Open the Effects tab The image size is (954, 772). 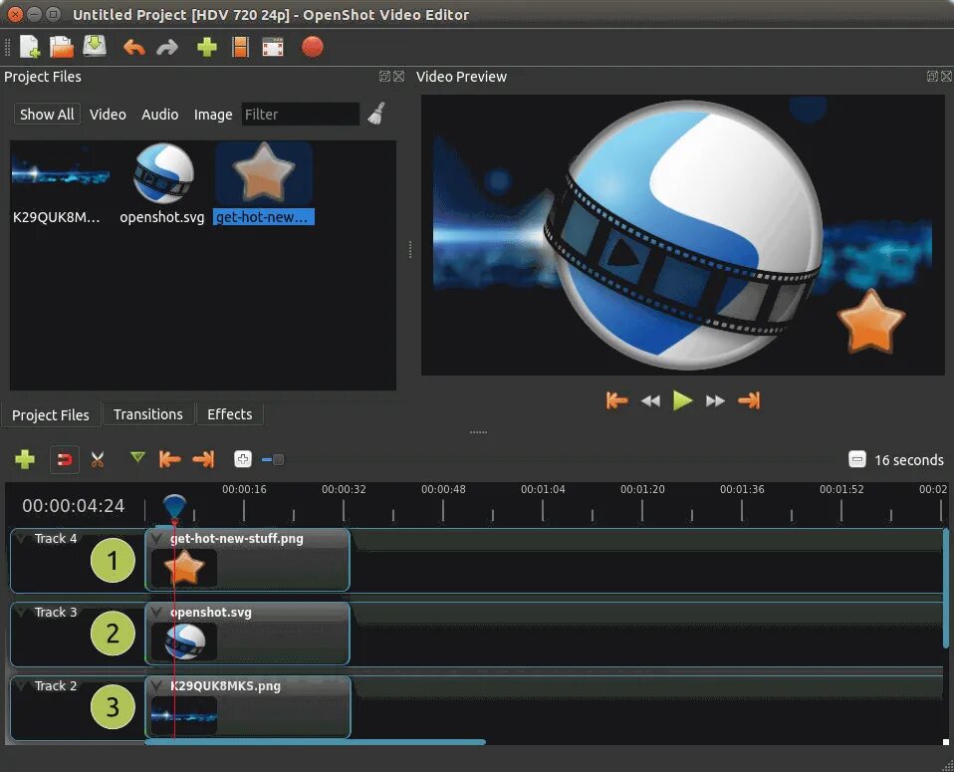pyautogui.click(x=229, y=414)
